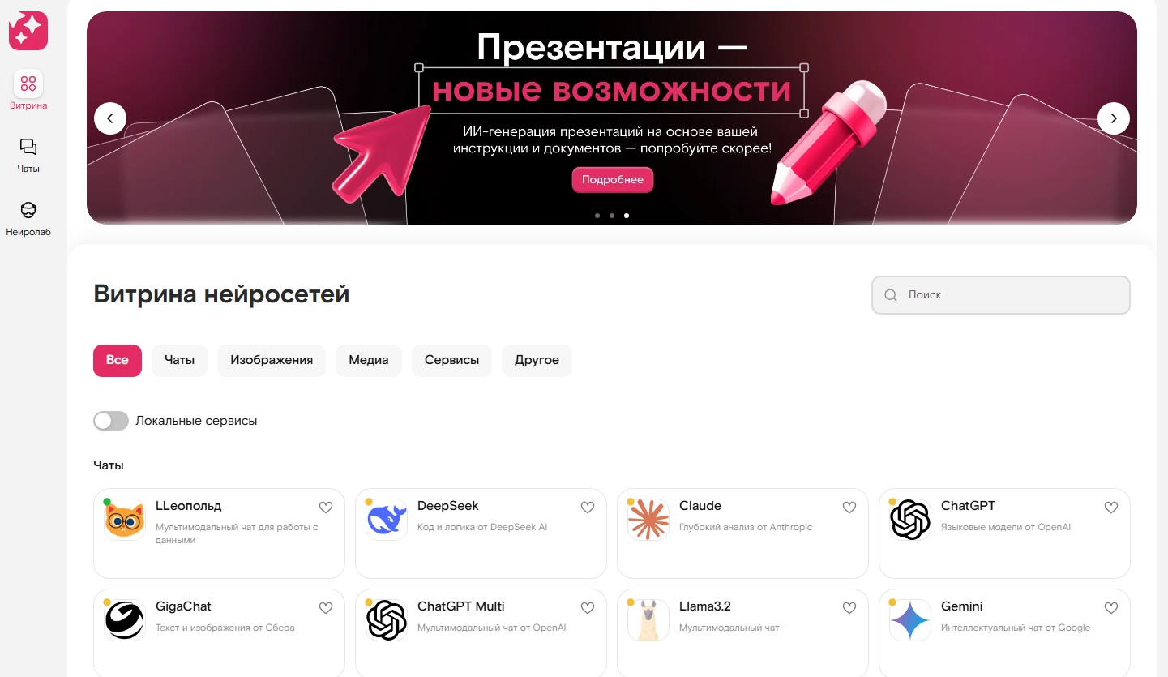Select the Сервисы filter button

click(451, 360)
